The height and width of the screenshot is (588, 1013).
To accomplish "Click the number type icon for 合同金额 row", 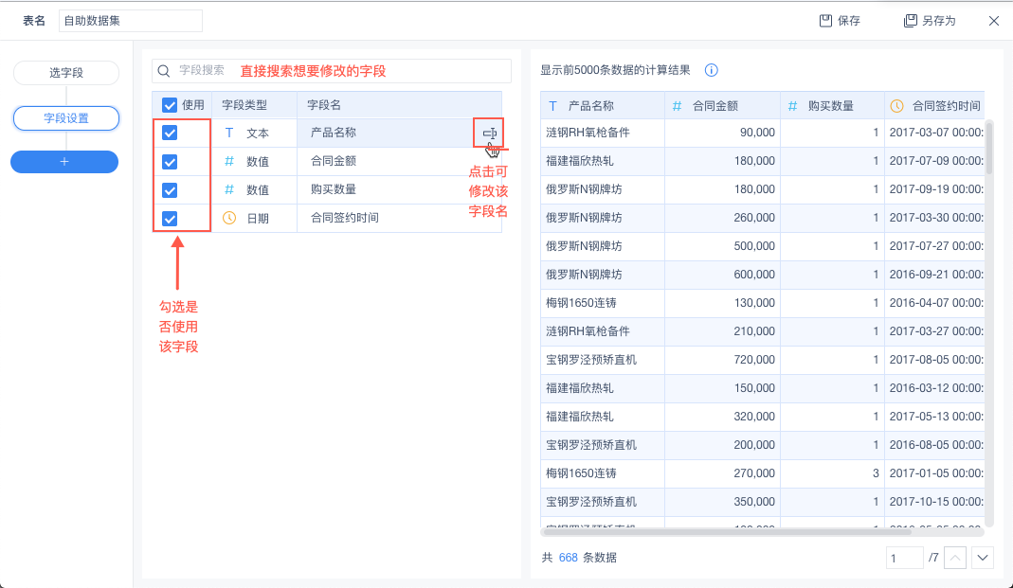I will pos(228,162).
